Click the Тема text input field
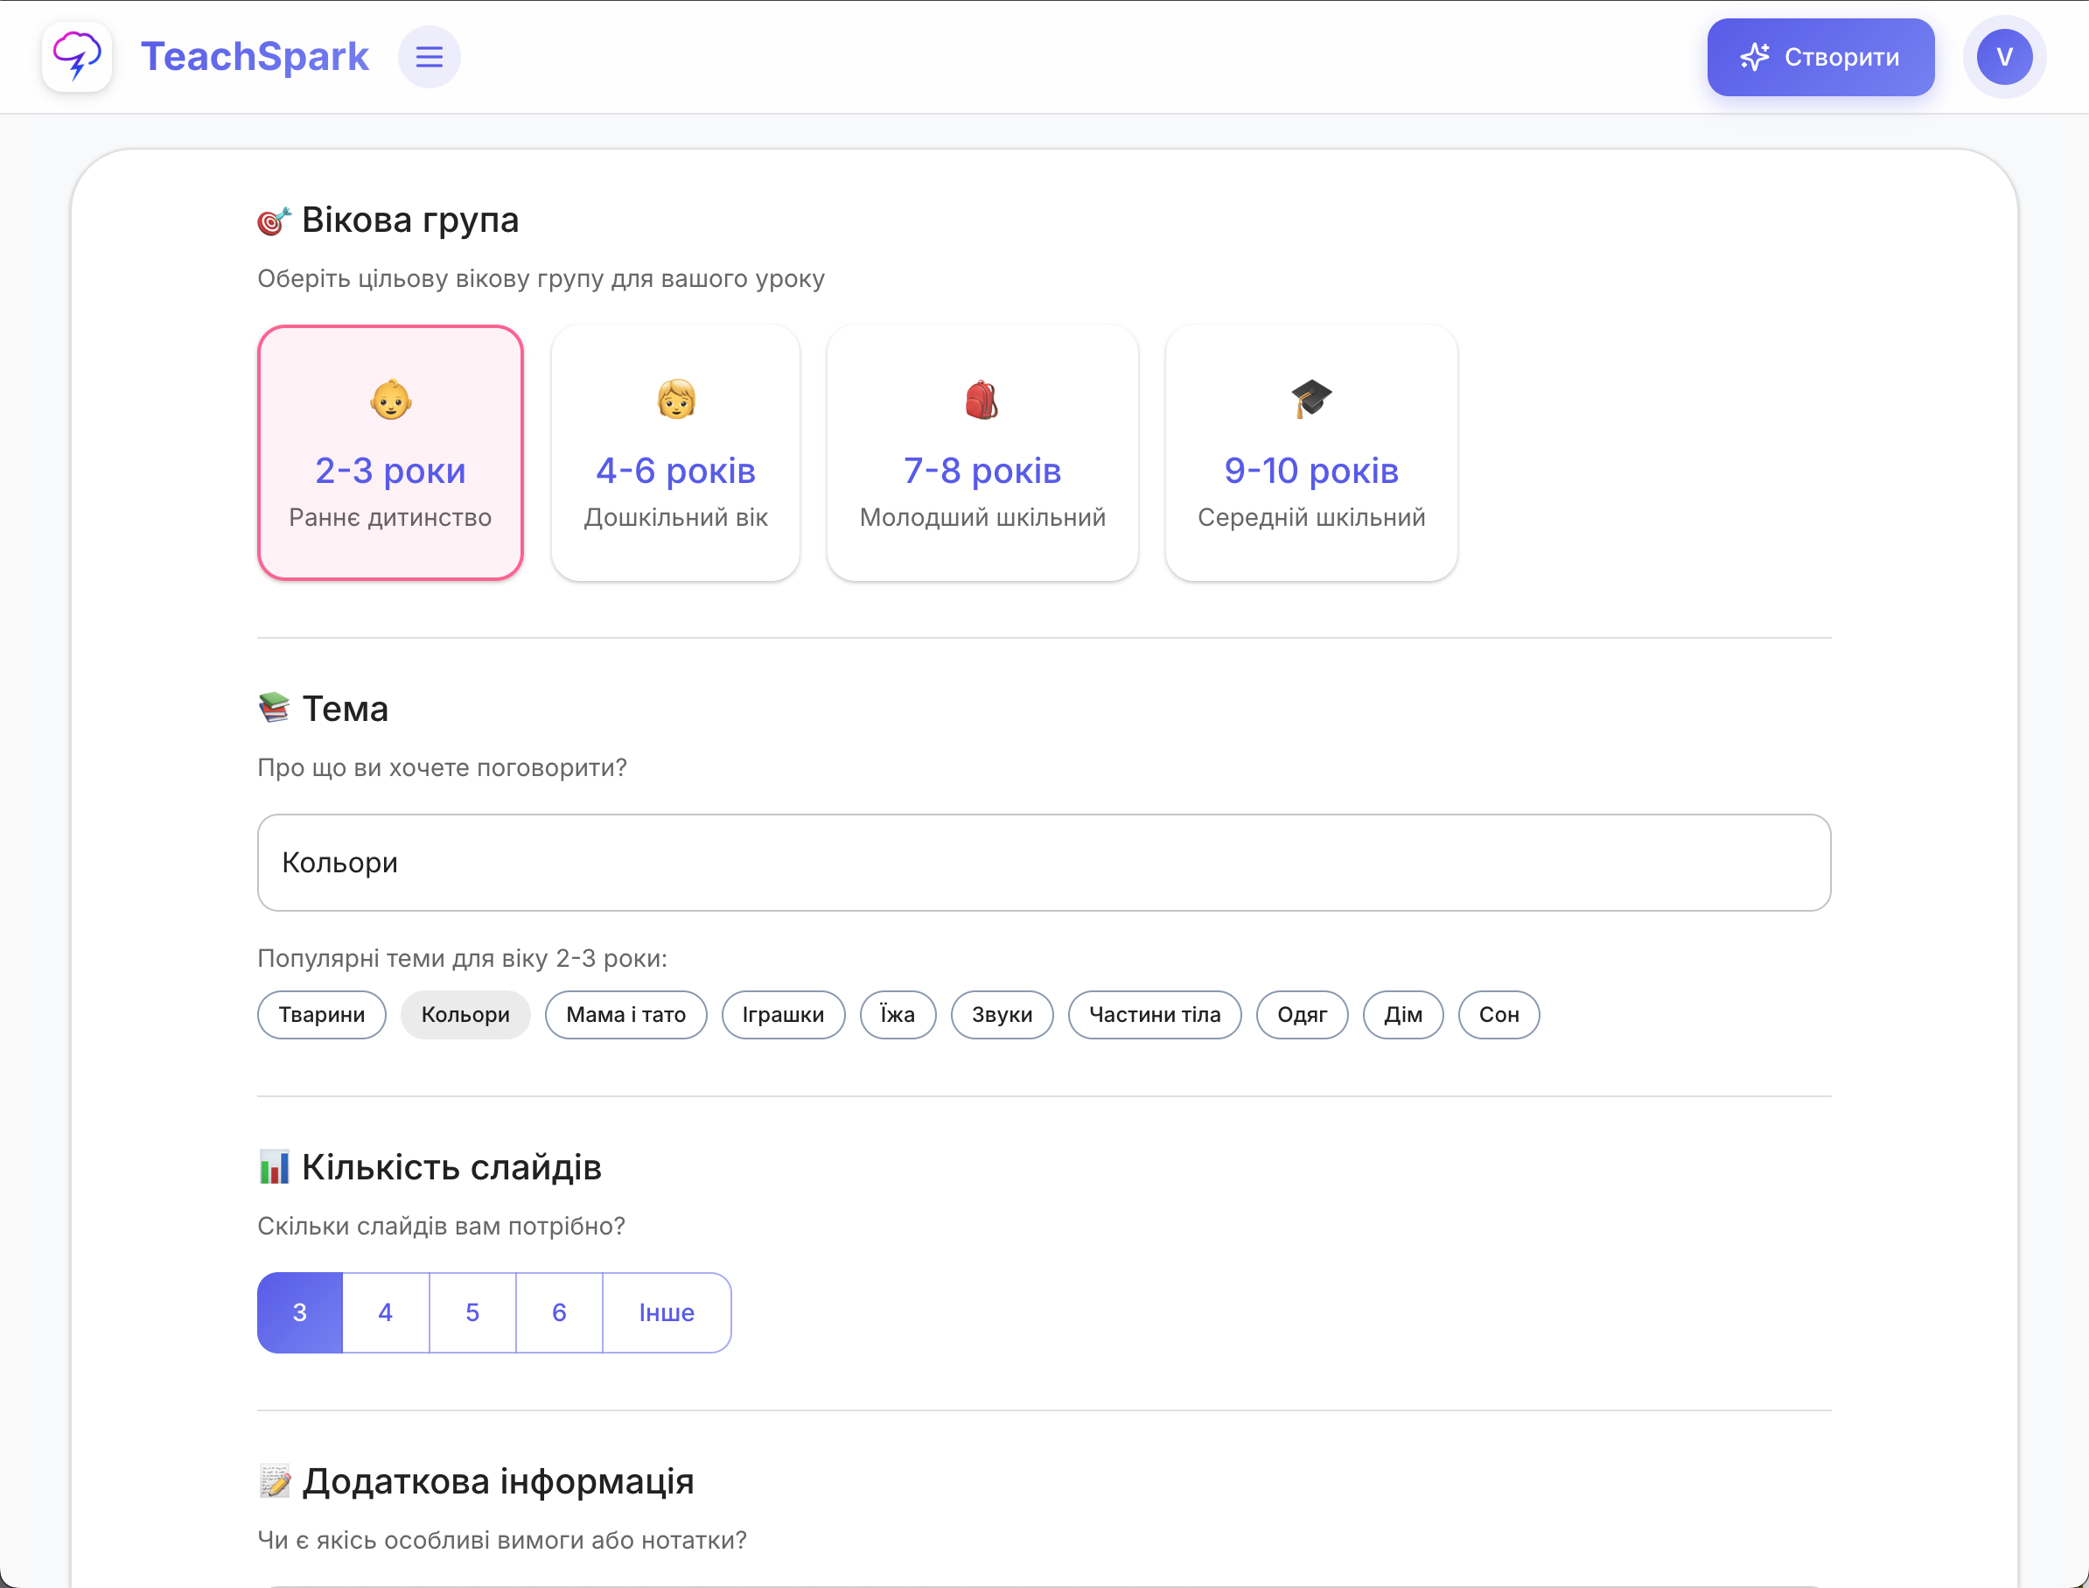Image resolution: width=2089 pixels, height=1588 pixels. click(1043, 862)
